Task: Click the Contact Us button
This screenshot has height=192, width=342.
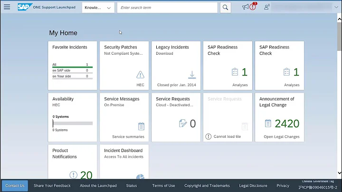Action: tap(15, 186)
